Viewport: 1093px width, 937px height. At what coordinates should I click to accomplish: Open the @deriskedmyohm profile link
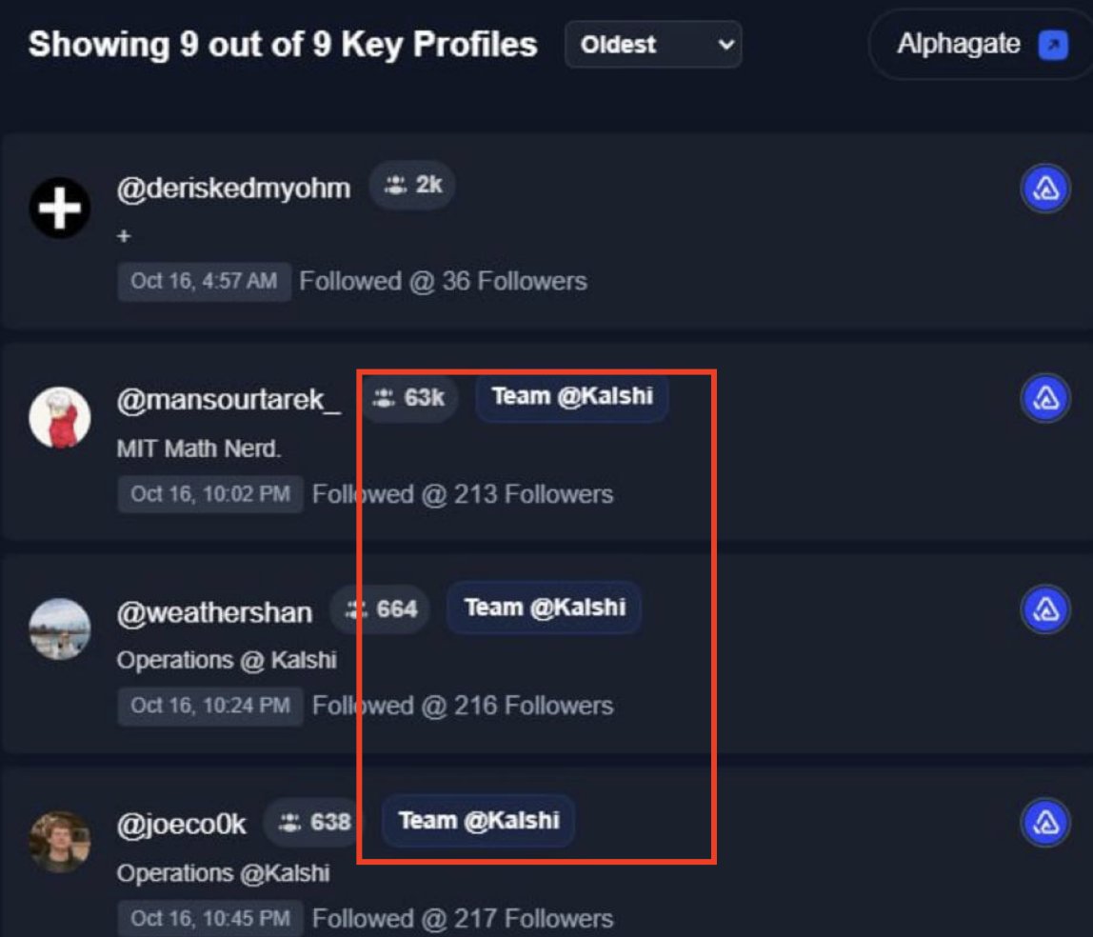(x=233, y=188)
